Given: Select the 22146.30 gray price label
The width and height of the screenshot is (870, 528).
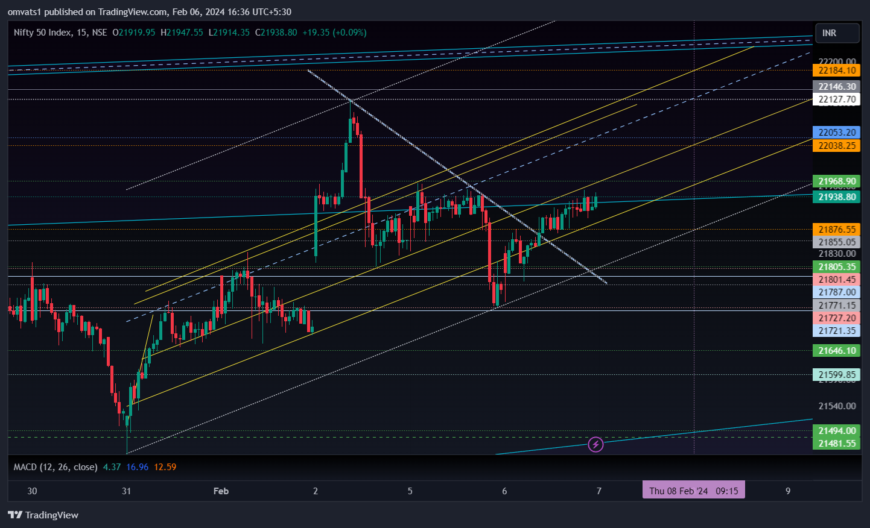Looking at the screenshot, I should (x=836, y=87).
